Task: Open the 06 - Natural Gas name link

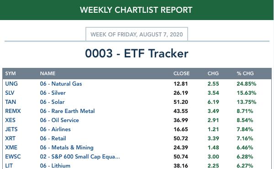Action: point(61,84)
